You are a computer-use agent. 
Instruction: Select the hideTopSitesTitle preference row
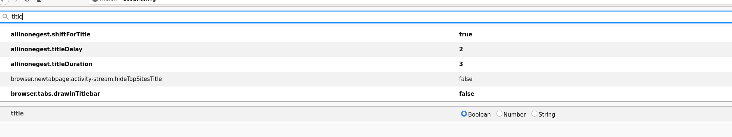[x=366, y=79]
